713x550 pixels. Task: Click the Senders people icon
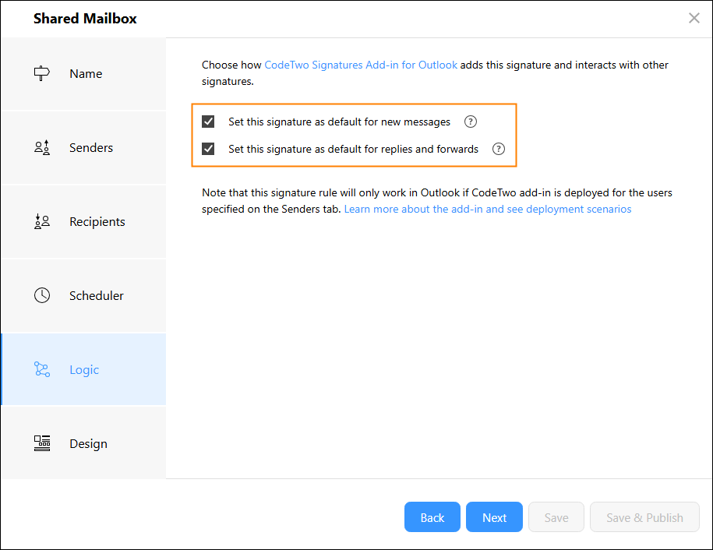point(42,148)
